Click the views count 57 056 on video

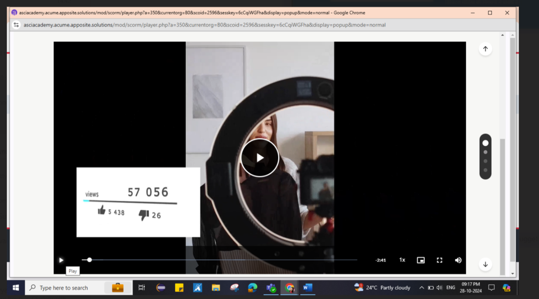148,192
